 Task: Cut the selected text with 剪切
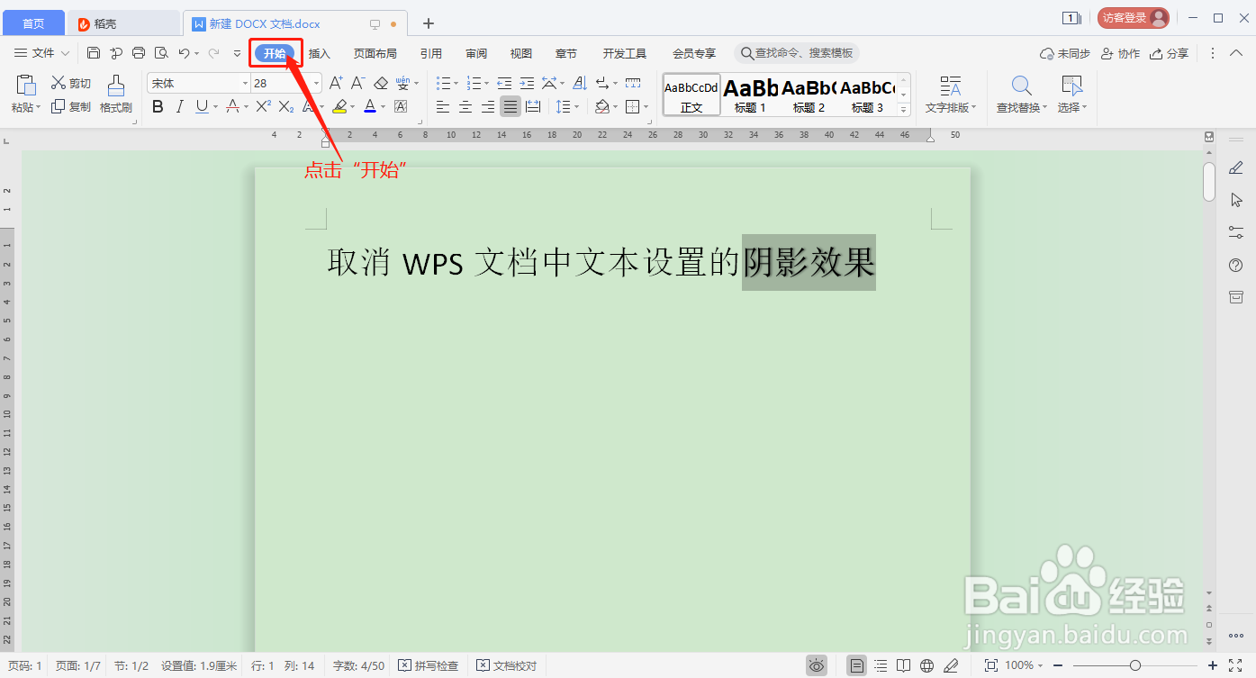point(71,84)
